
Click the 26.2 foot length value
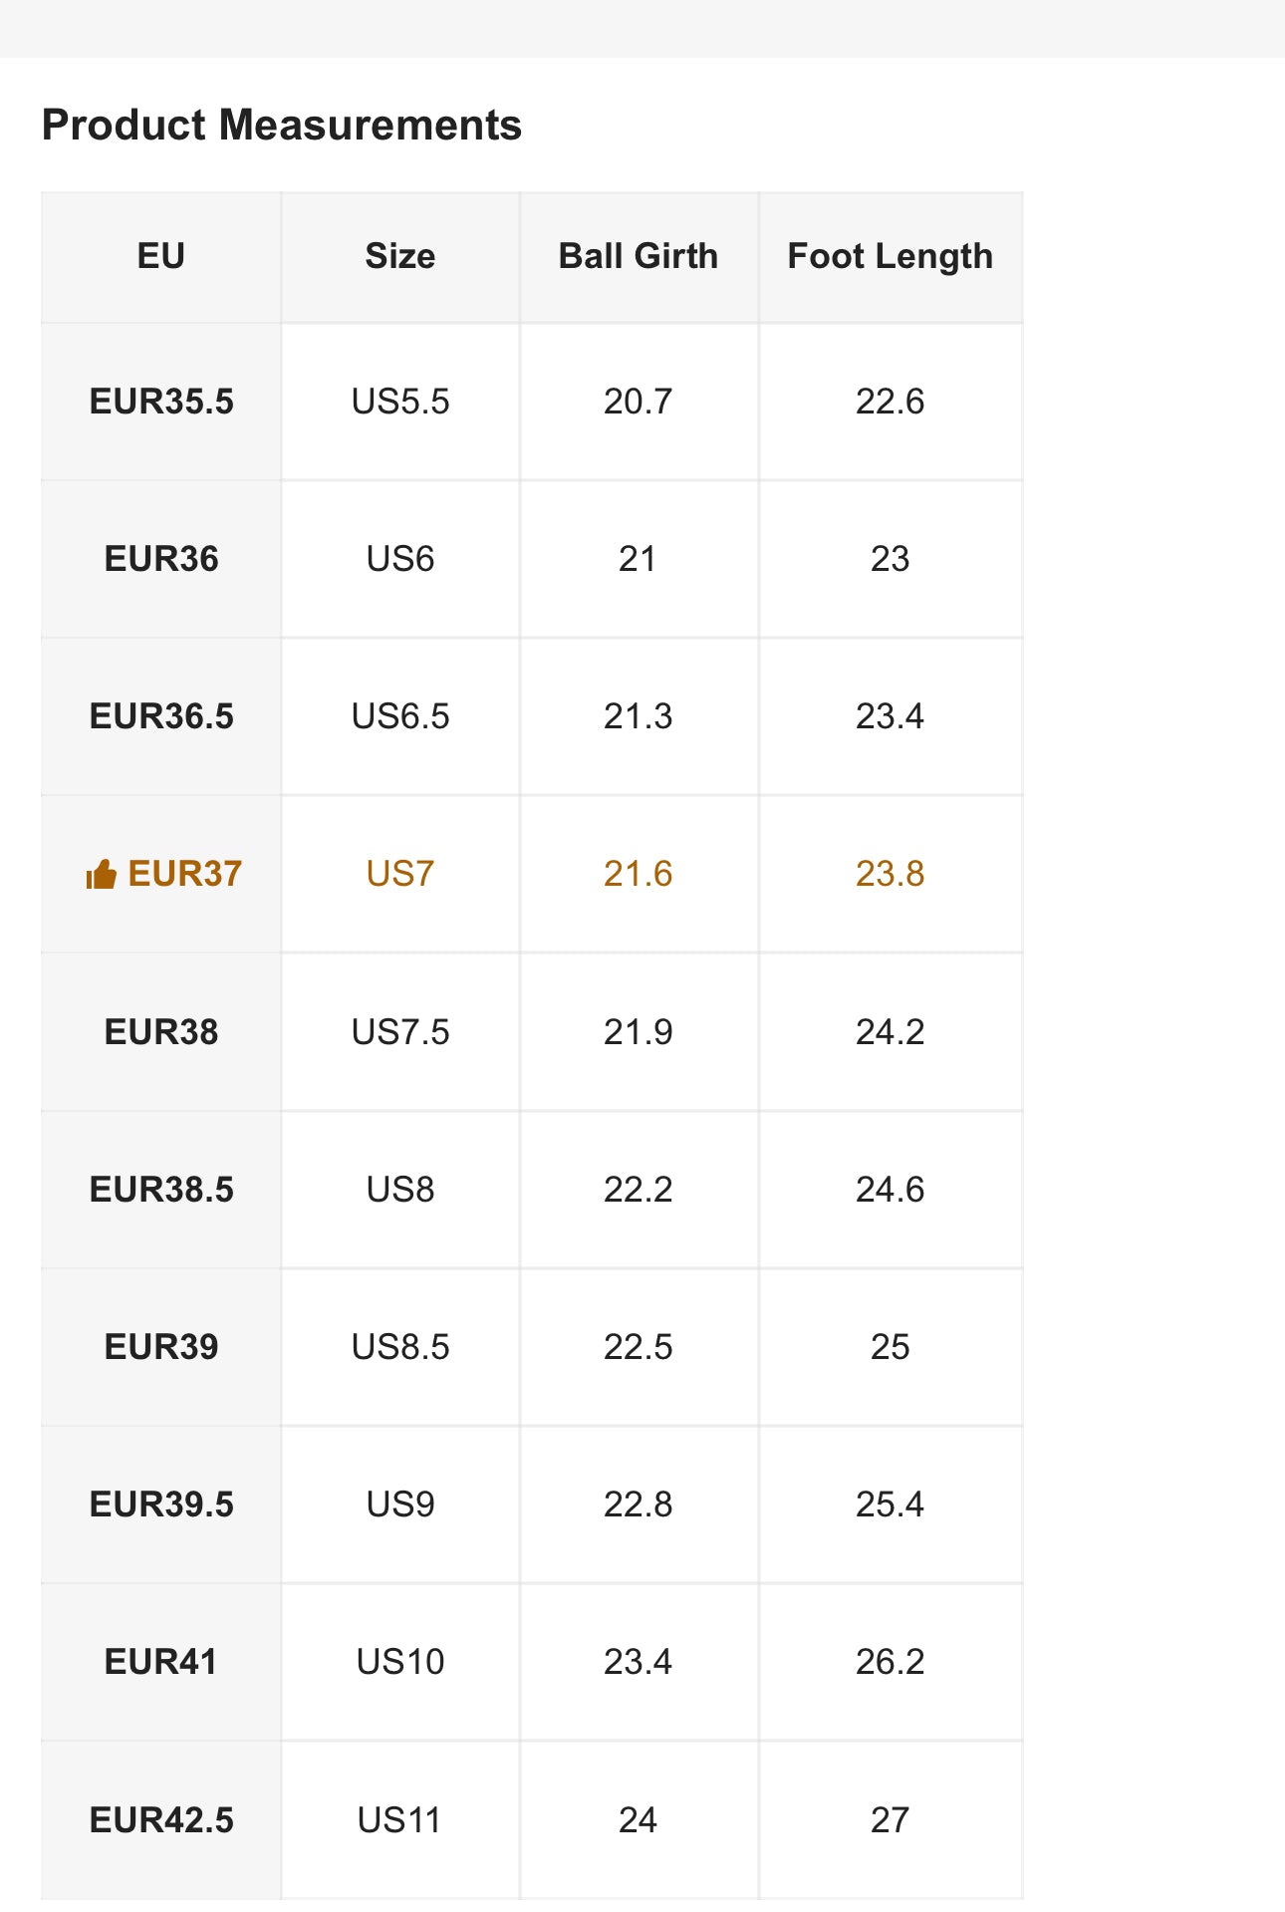(890, 1662)
